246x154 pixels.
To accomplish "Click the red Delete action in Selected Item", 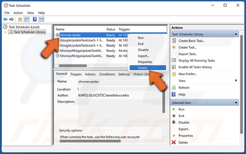I will pyautogui.click(x=183, y=143).
